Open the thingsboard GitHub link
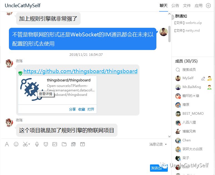Screen dimensions: 215x175 coord(80,71)
